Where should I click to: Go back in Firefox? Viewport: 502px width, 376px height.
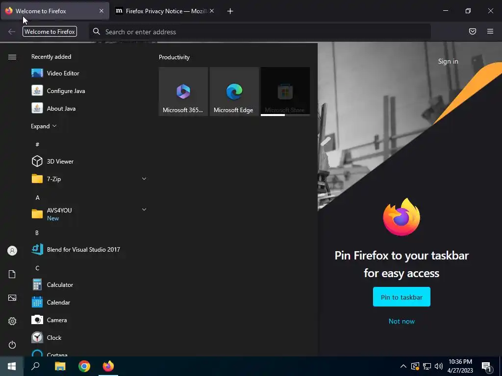(x=12, y=31)
